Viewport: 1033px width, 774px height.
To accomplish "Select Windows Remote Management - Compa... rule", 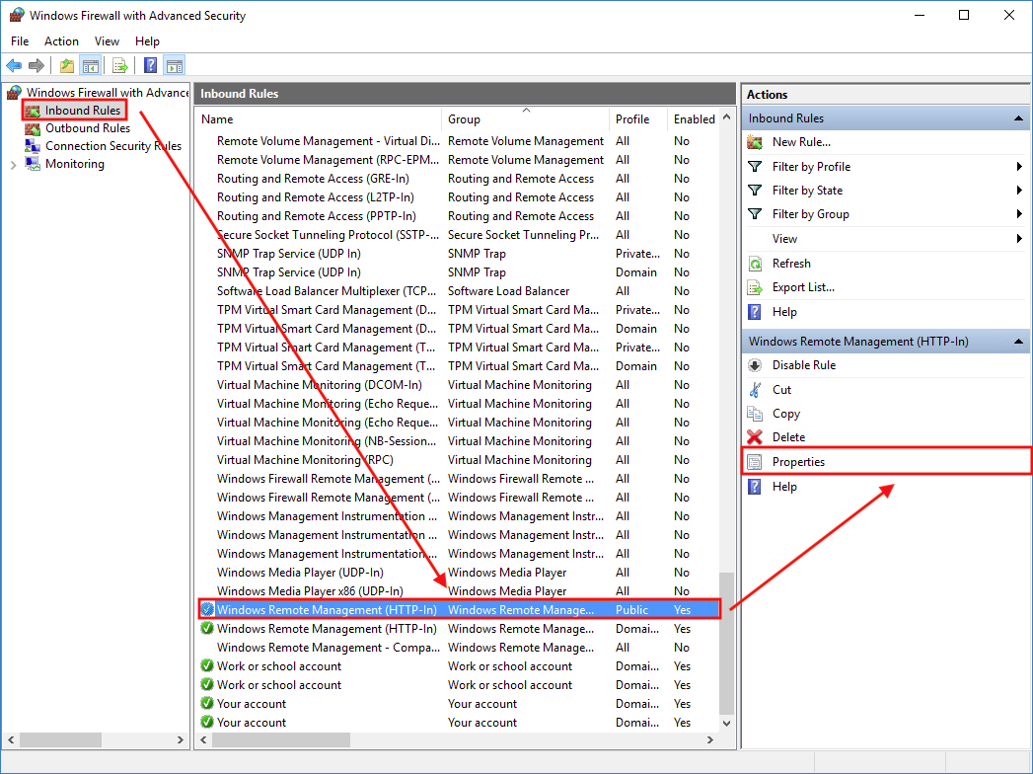I will tap(458, 648).
